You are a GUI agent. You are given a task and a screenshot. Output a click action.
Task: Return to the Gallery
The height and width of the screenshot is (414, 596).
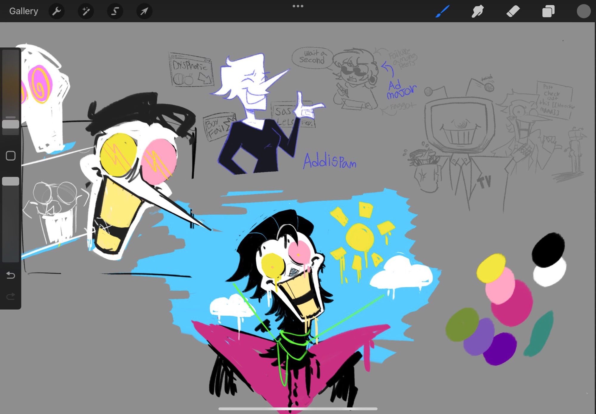(x=24, y=11)
